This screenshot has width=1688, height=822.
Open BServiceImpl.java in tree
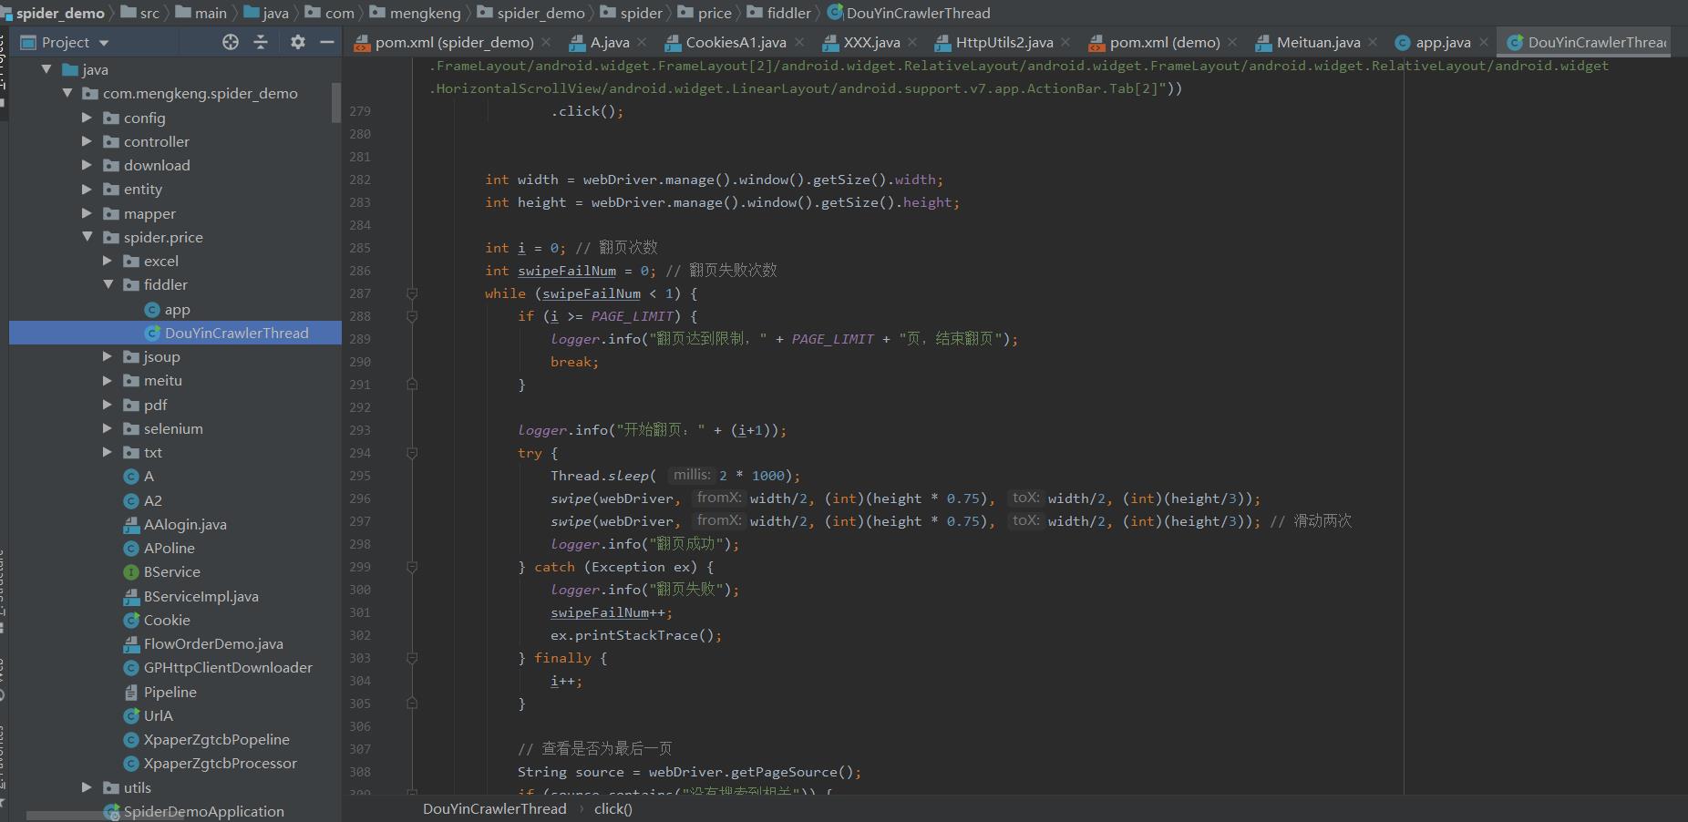click(190, 596)
